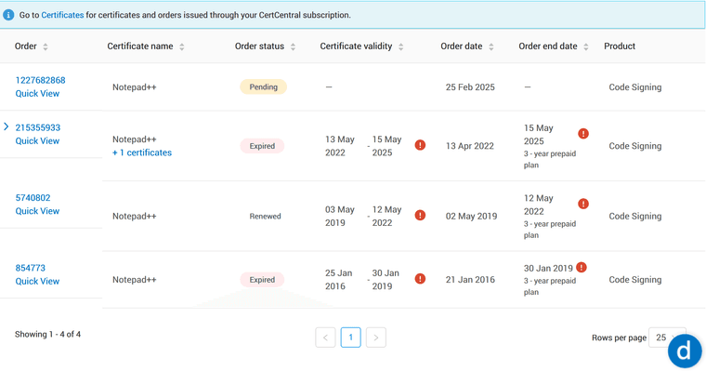Sort by Order end date column
706x371 pixels.
click(x=586, y=46)
